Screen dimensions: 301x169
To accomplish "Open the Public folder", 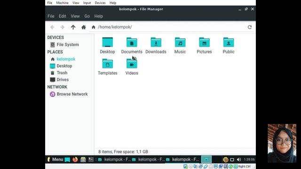I will click(x=229, y=46).
